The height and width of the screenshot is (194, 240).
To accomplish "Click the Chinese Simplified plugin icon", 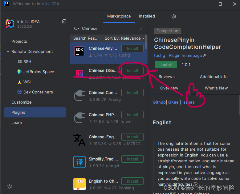I will coord(79,73).
